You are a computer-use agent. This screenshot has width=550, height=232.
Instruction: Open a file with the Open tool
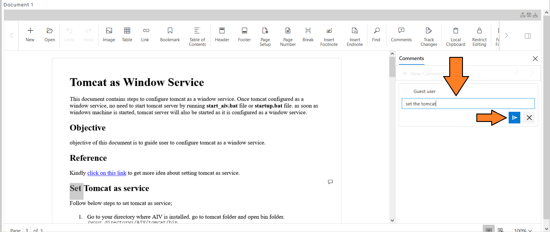(50, 35)
